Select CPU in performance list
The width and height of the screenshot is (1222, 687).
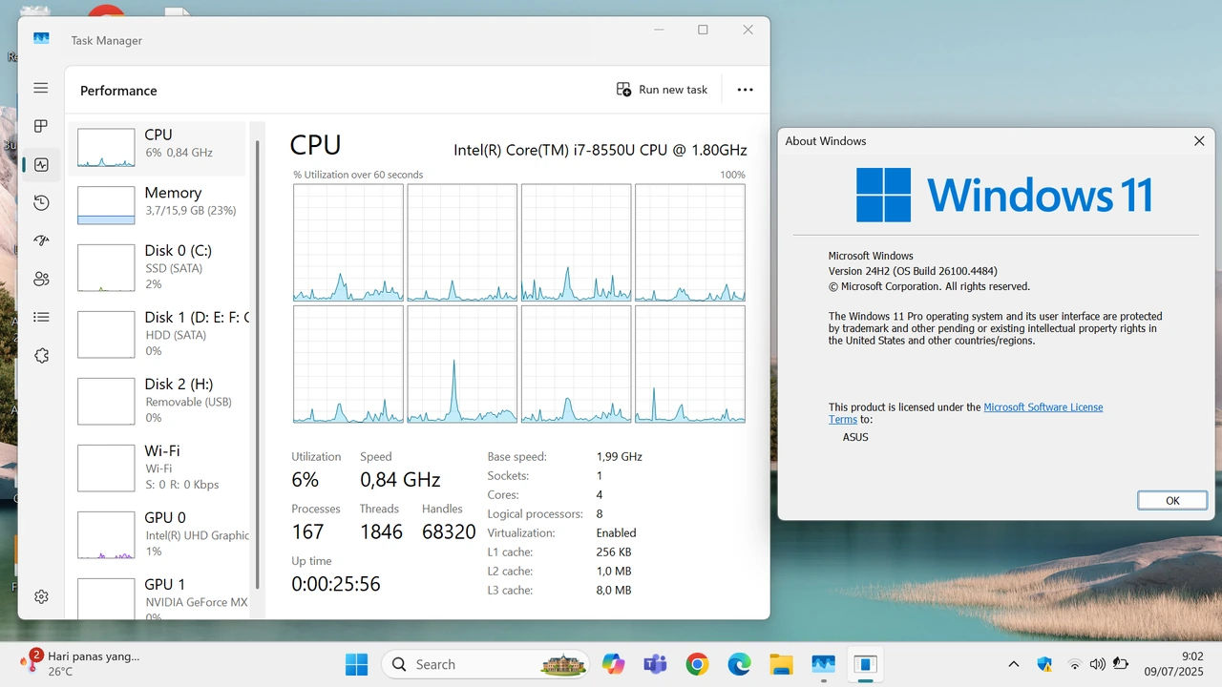click(x=158, y=148)
